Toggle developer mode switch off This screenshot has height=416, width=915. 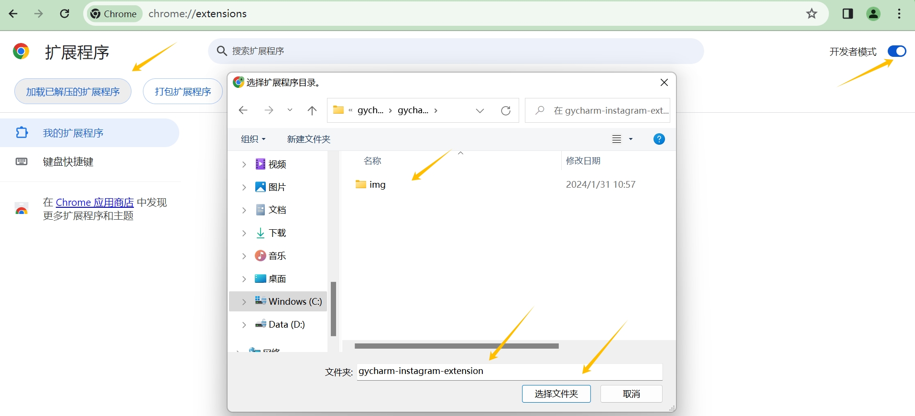coord(897,51)
